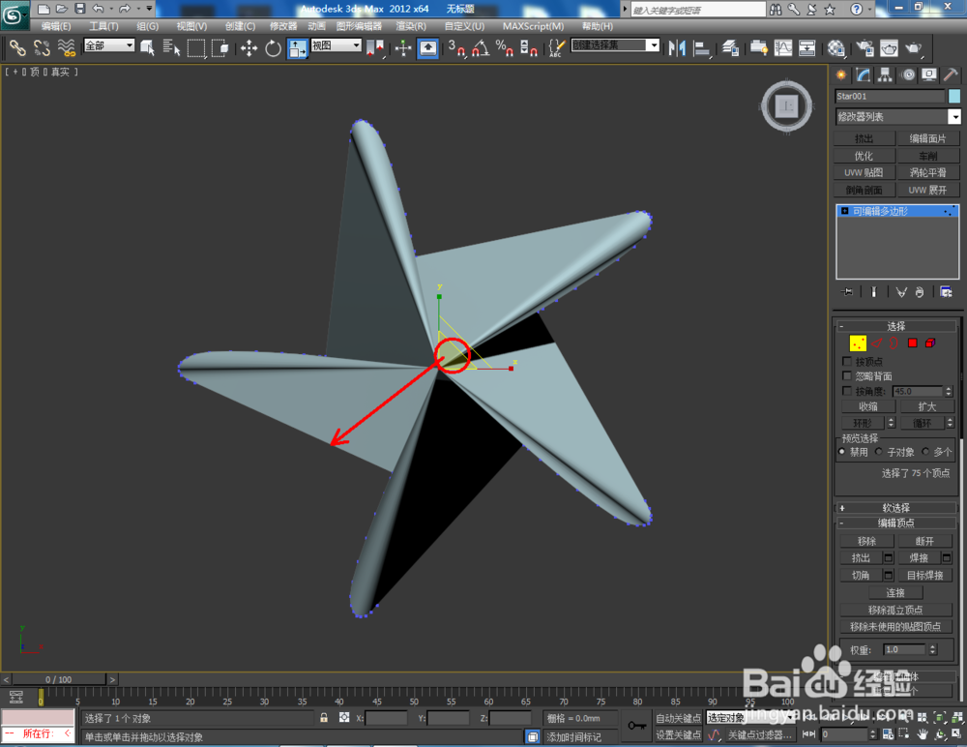Screen dimensions: 967x747
Task: Select the Rotate tool
Action: 273,48
